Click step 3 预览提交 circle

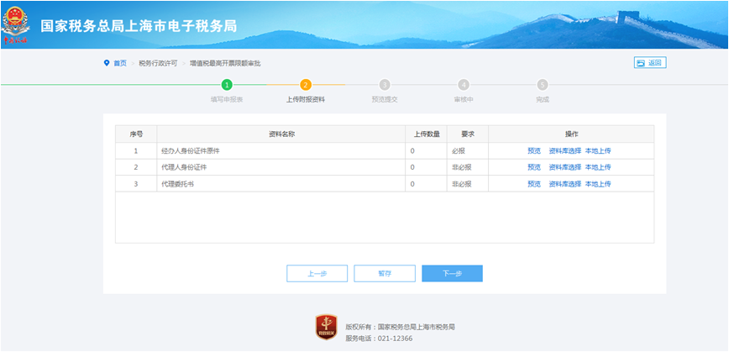click(385, 85)
